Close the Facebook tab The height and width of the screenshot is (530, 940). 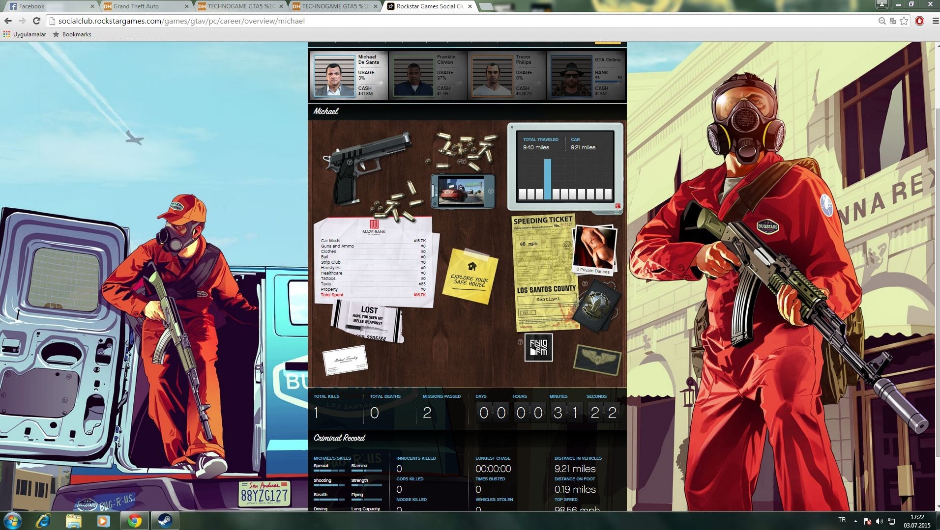tap(92, 6)
